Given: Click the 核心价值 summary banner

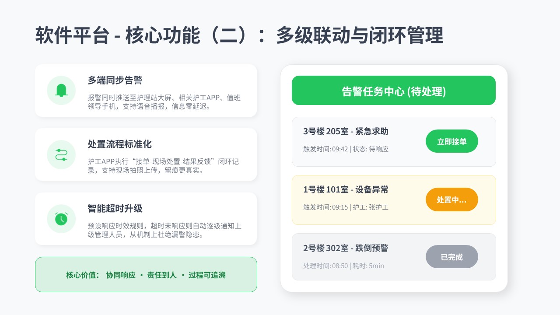Looking at the screenshot, I should point(146,275).
